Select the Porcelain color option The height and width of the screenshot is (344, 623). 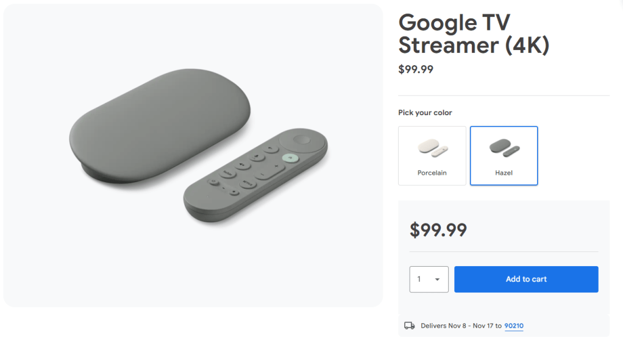[x=432, y=156]
